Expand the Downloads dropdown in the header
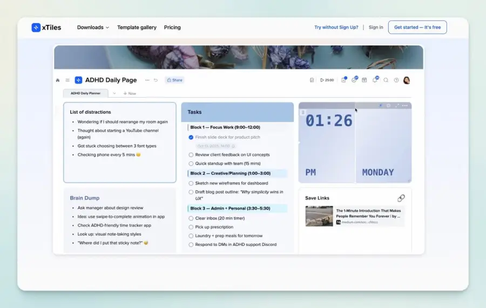Viewport: 486px width, 308px height. click(93, 28)
